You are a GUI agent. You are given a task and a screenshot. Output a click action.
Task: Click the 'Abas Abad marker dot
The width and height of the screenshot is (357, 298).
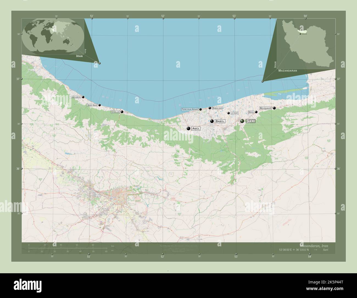(x=100, y=105)
